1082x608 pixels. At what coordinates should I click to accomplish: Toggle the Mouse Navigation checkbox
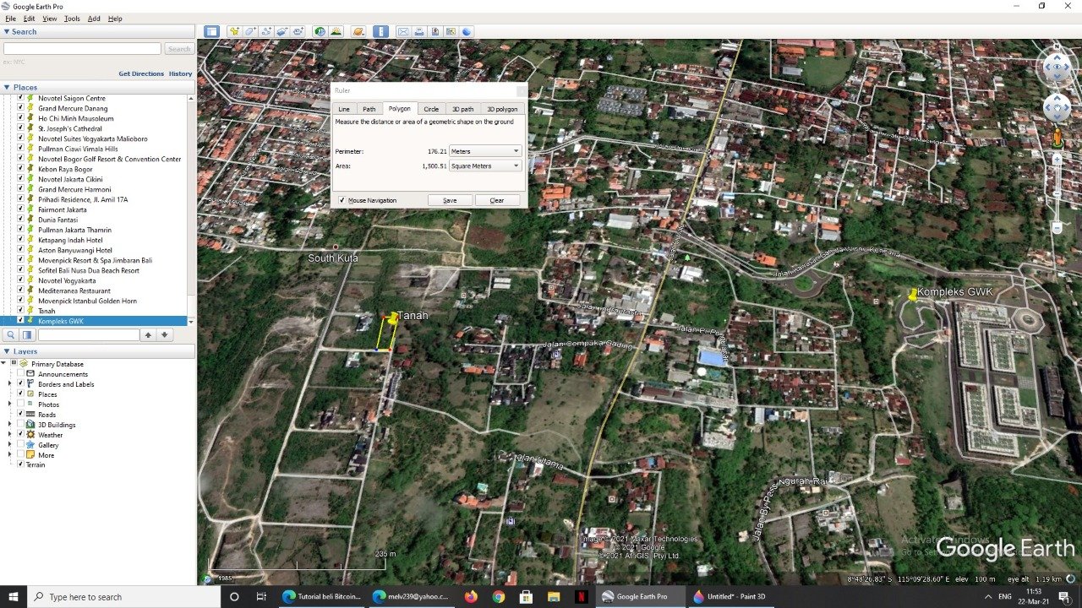coord(342,200)
